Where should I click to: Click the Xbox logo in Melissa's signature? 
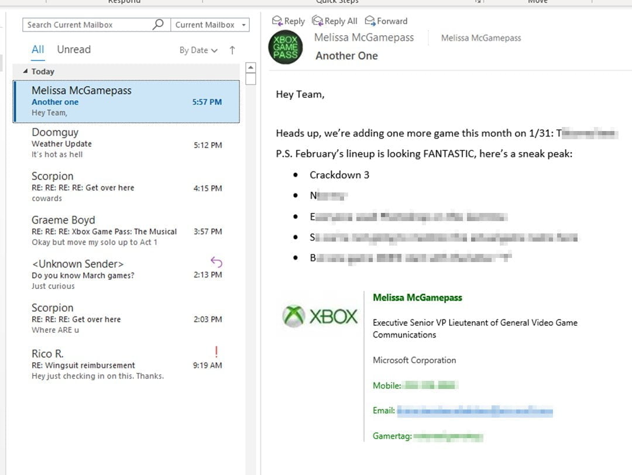pos(319,316)
